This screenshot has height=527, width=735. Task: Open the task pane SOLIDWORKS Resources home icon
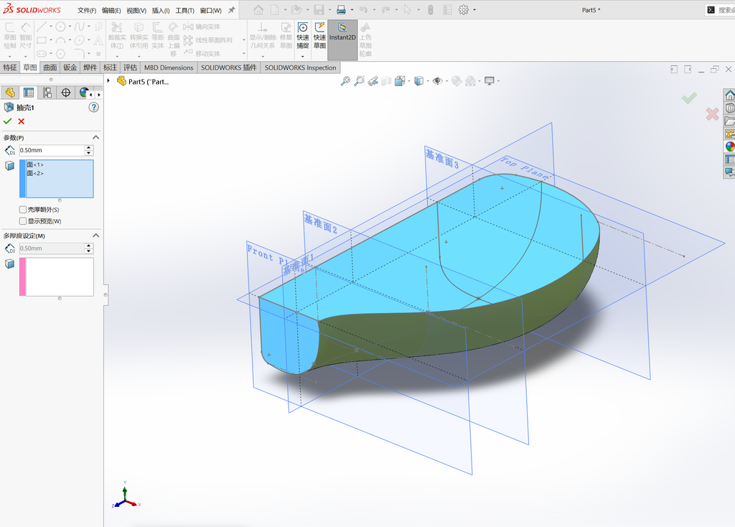pos(729,95)
